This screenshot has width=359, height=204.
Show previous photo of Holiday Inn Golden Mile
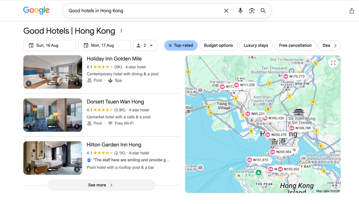[28, 83]
